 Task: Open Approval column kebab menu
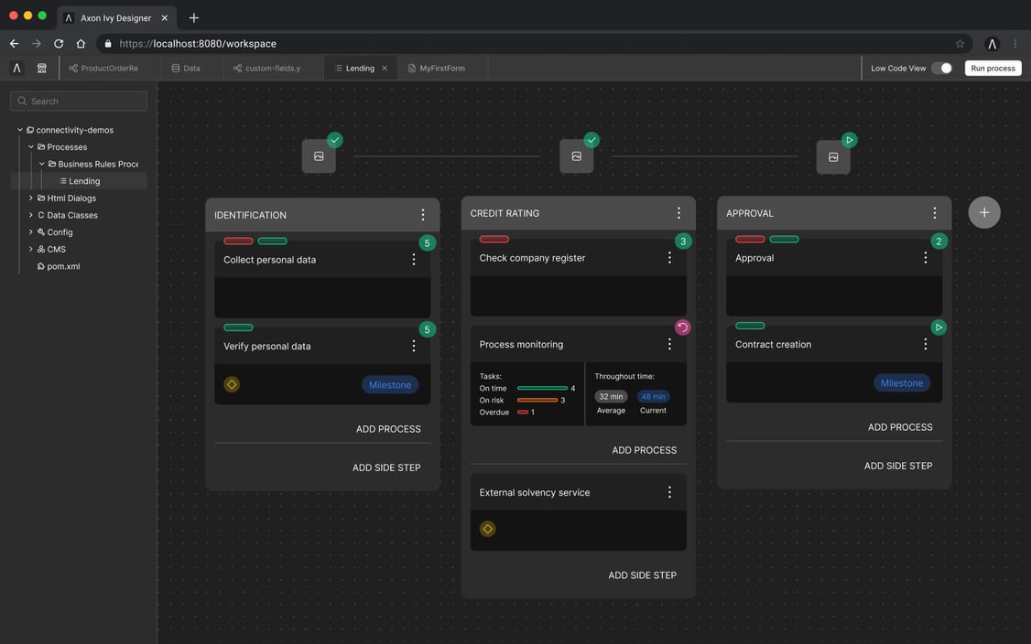[x=934, y=213]
